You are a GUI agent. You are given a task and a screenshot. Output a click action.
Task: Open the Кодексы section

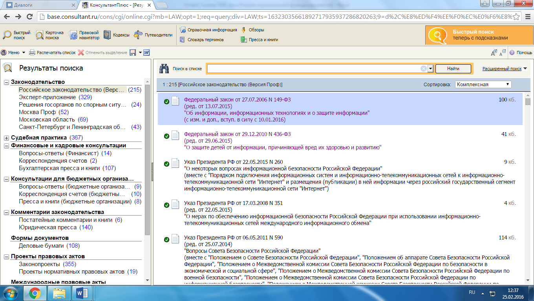116,35
